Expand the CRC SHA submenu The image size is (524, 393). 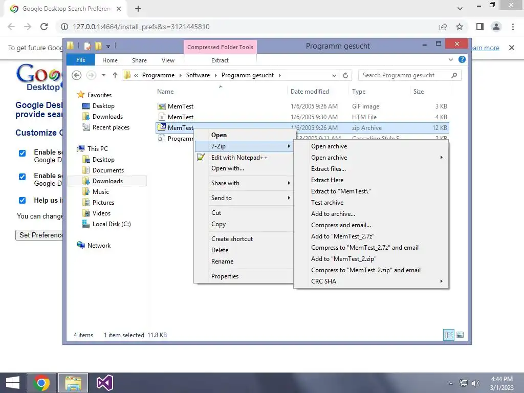click(x=371, y=281)
